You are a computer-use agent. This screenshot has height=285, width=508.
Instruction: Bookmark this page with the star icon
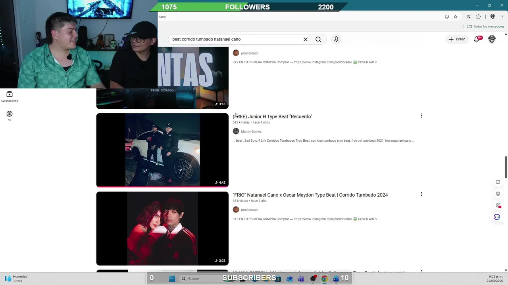point(456,17)
